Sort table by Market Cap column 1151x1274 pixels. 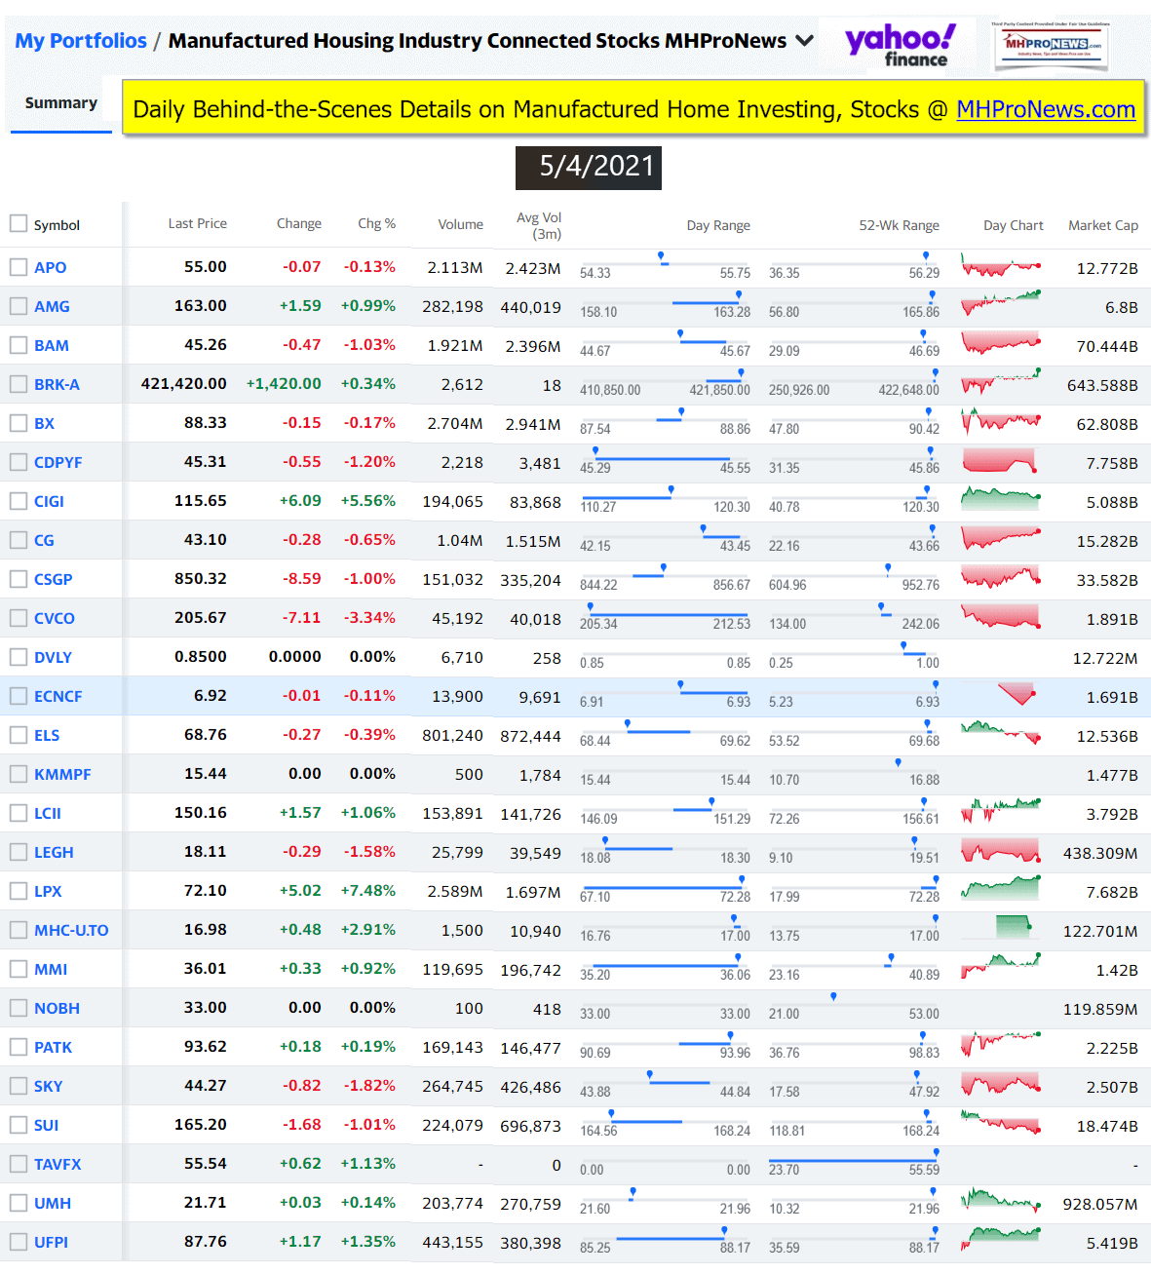point(1102,225)
